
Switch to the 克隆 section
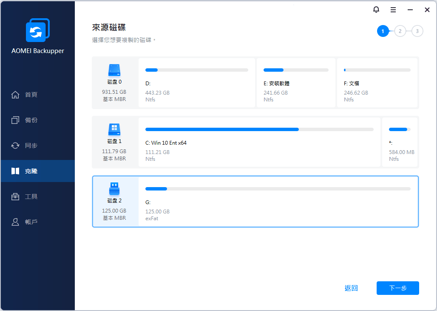click(38, 171)
